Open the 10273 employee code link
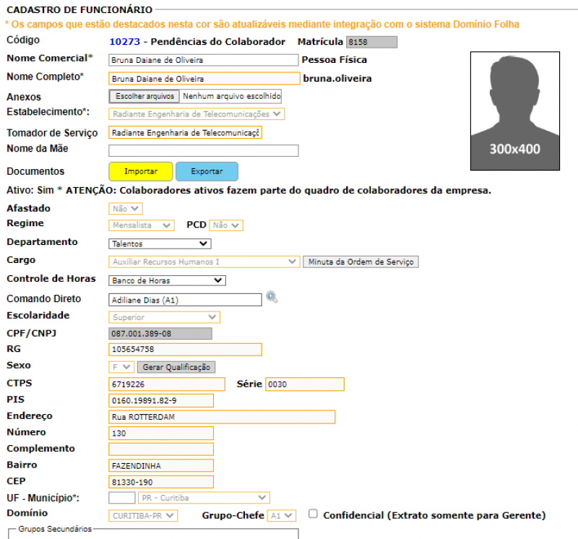Screen dimensions: 578x539 tap(125, 42)
